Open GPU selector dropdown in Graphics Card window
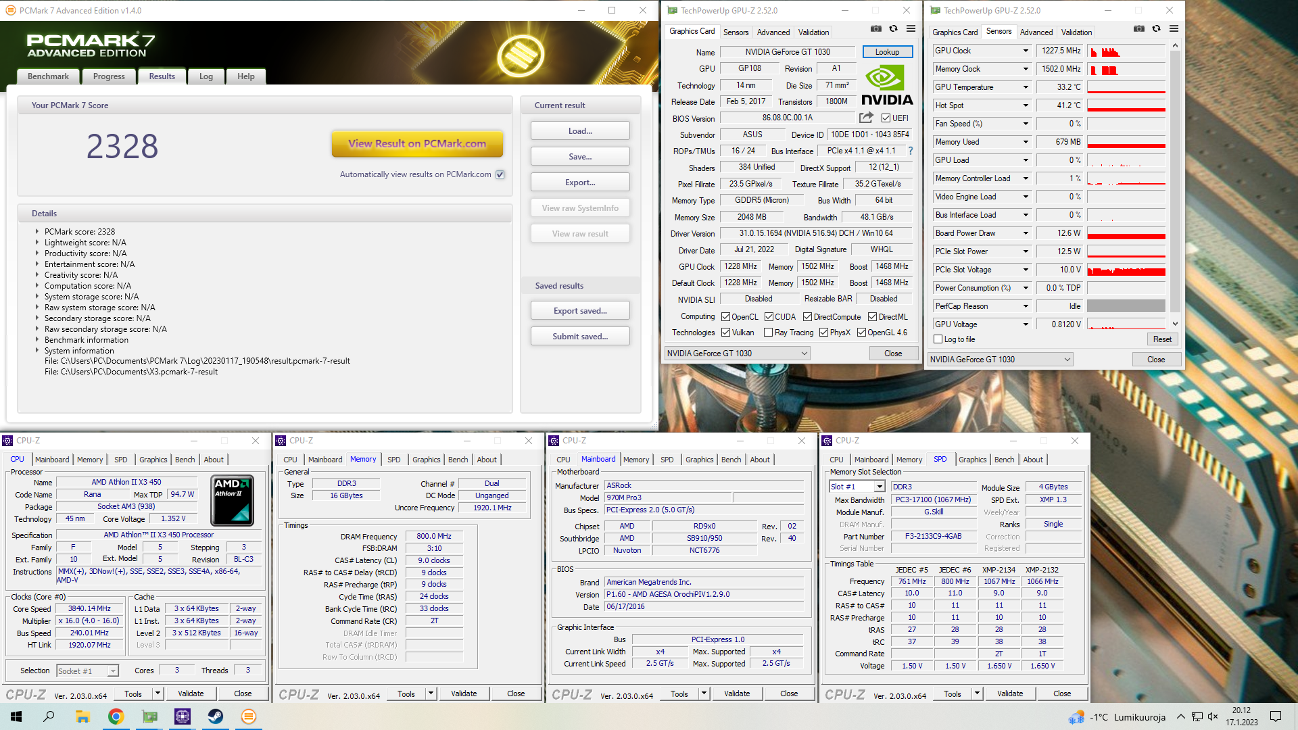 [x=737, y=353]
